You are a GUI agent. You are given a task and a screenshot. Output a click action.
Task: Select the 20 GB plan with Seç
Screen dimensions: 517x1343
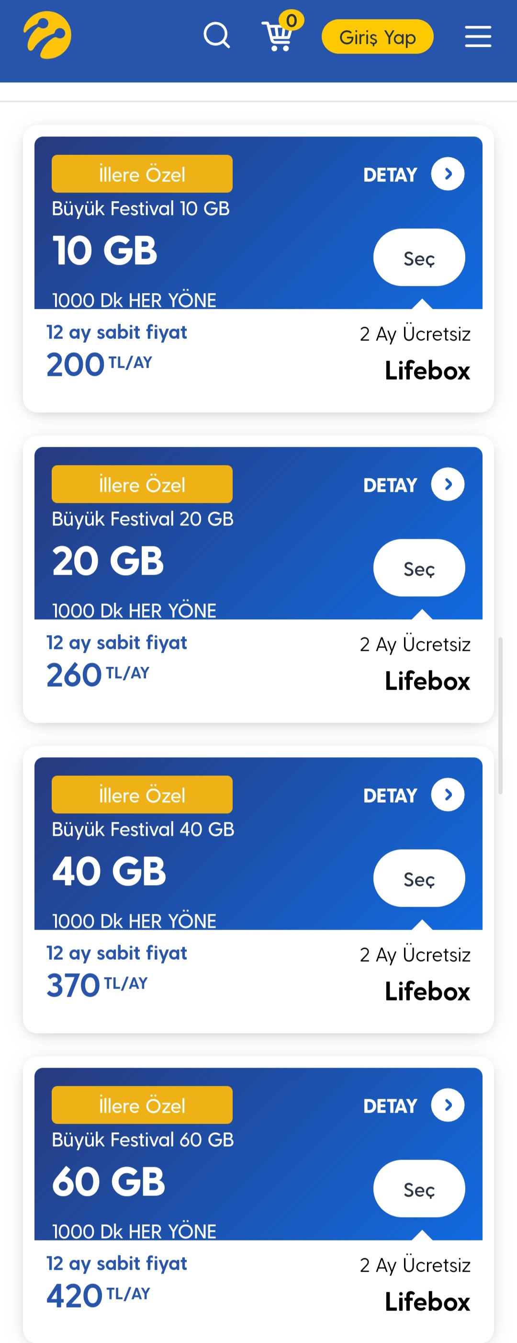(x=419, y=568)
